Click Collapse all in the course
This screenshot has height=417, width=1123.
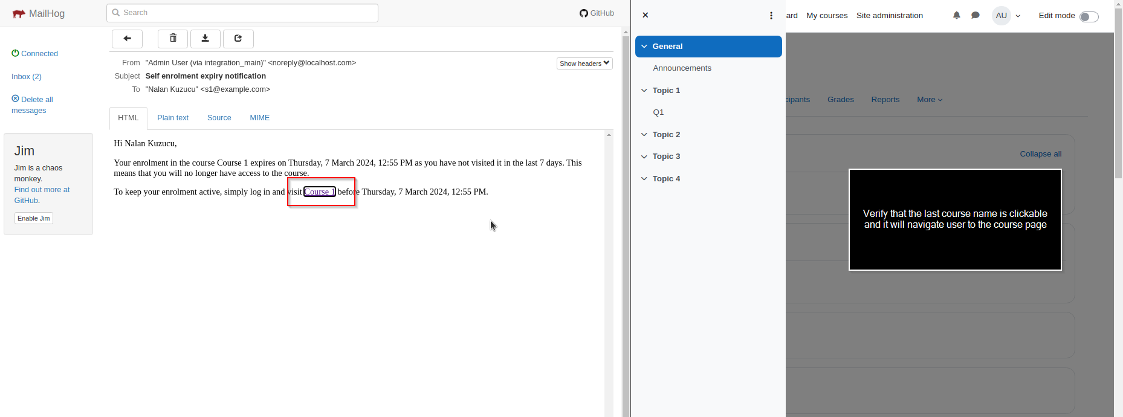pyautogui.click(x=1041, y=154)
